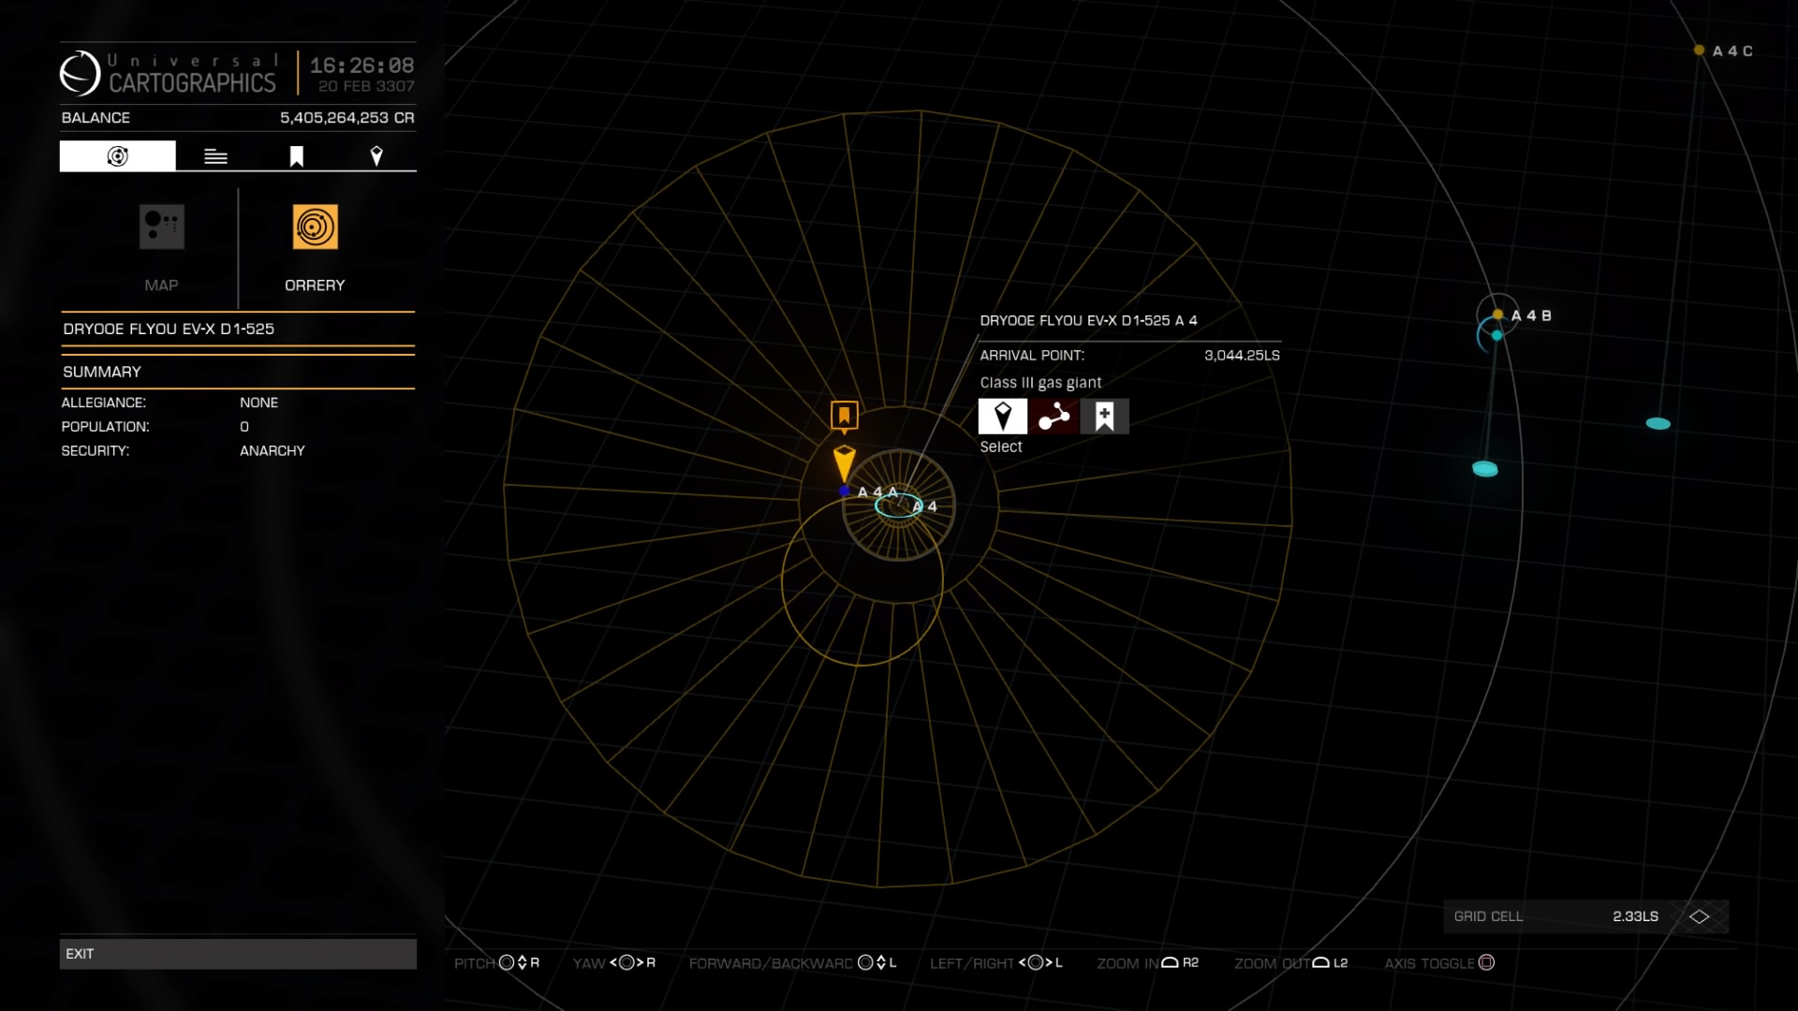Click Select target pin icon in popup
This screenshot has width=1798, height=1011.
[x=1002, y=417]
